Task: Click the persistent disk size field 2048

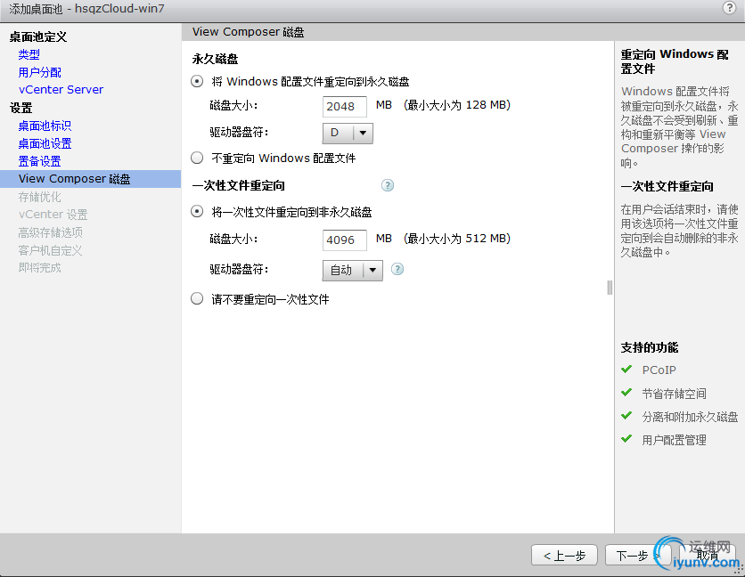Action: [345, 106]
